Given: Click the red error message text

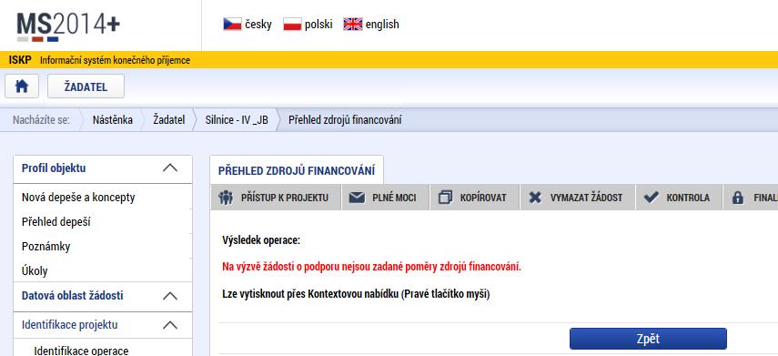Looking at the screenshot, I should pos(372,267).
